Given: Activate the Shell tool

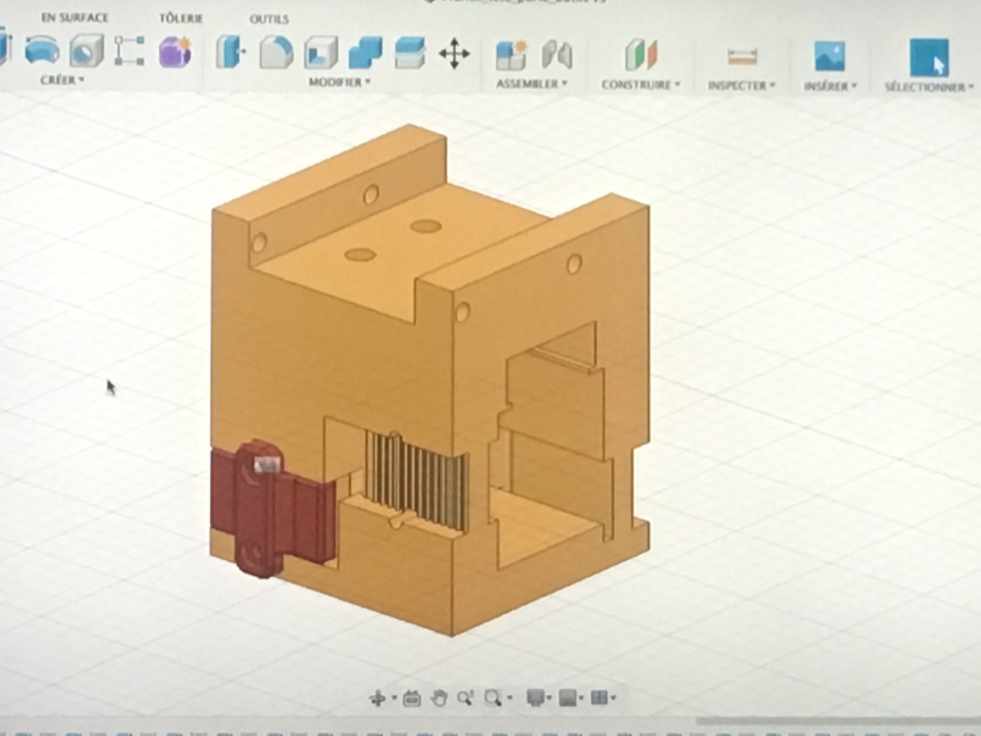Looking at the screenshot, I should (x=320, y=53).
